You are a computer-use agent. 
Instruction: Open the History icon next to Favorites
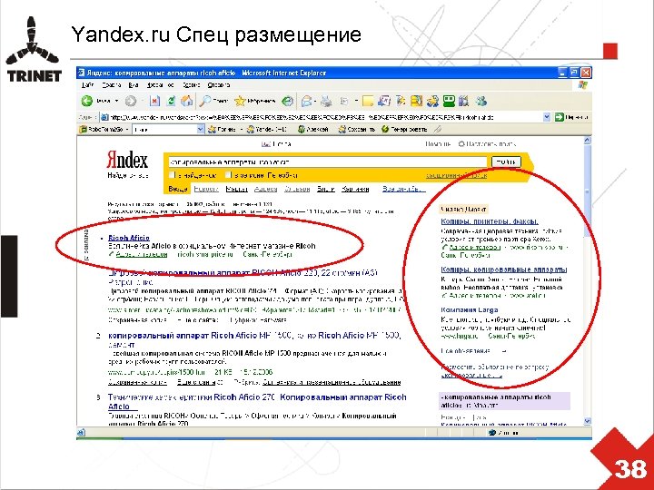point(287,101)
